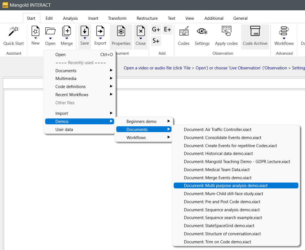Screen dimensions: 305x250
Task: Open the Codes keyboard icon
Action: tap(184, 31)
